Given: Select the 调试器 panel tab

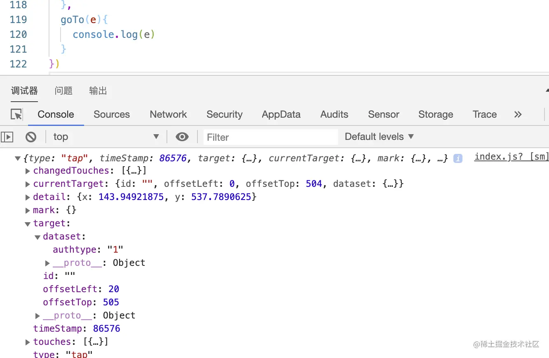Looking at the screenshot, I should click(24, 91).
